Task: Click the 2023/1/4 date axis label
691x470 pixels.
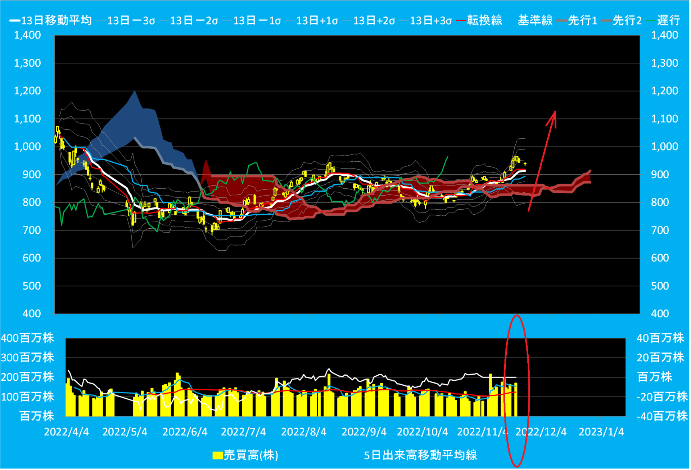Action: [x=601, y=432]
